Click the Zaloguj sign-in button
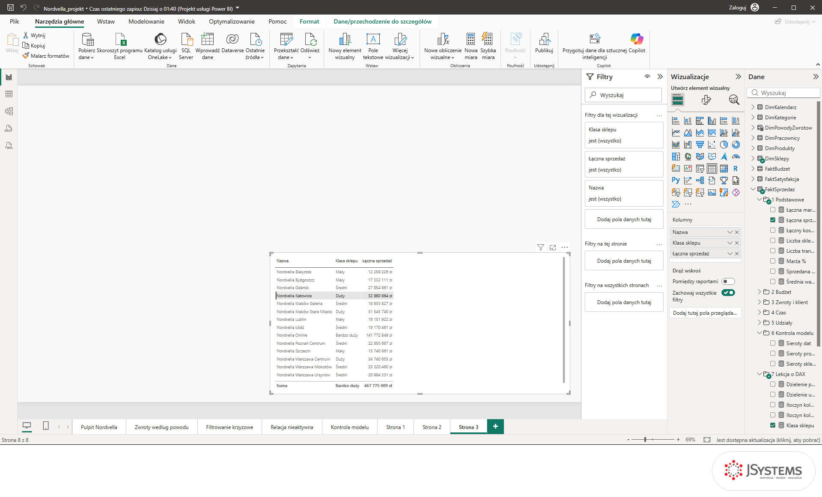Screen dimensions: 822x497 coord(744,7)
